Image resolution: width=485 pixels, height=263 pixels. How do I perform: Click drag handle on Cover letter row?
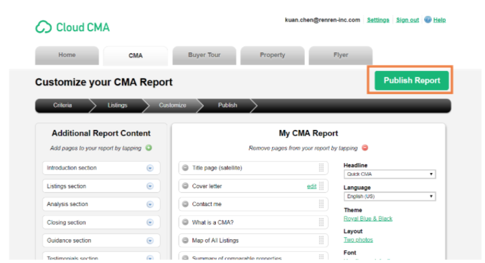click(x=322, y=186)
